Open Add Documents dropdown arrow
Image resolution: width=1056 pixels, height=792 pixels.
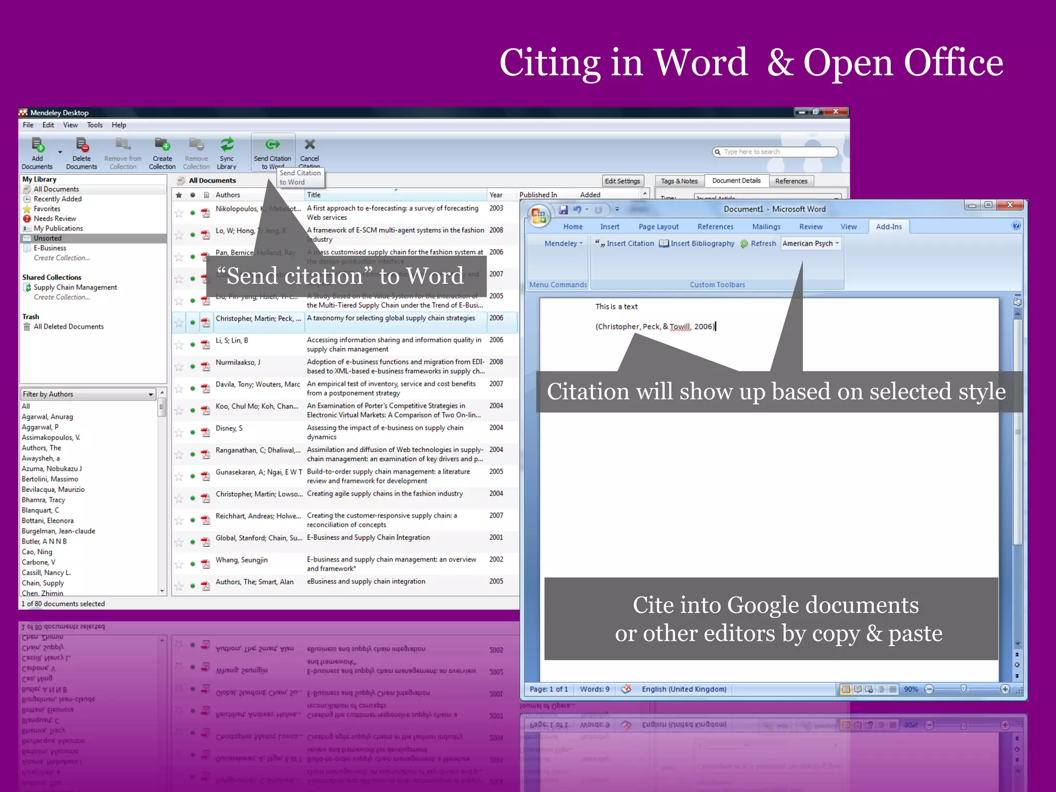[x=60, y=152]
